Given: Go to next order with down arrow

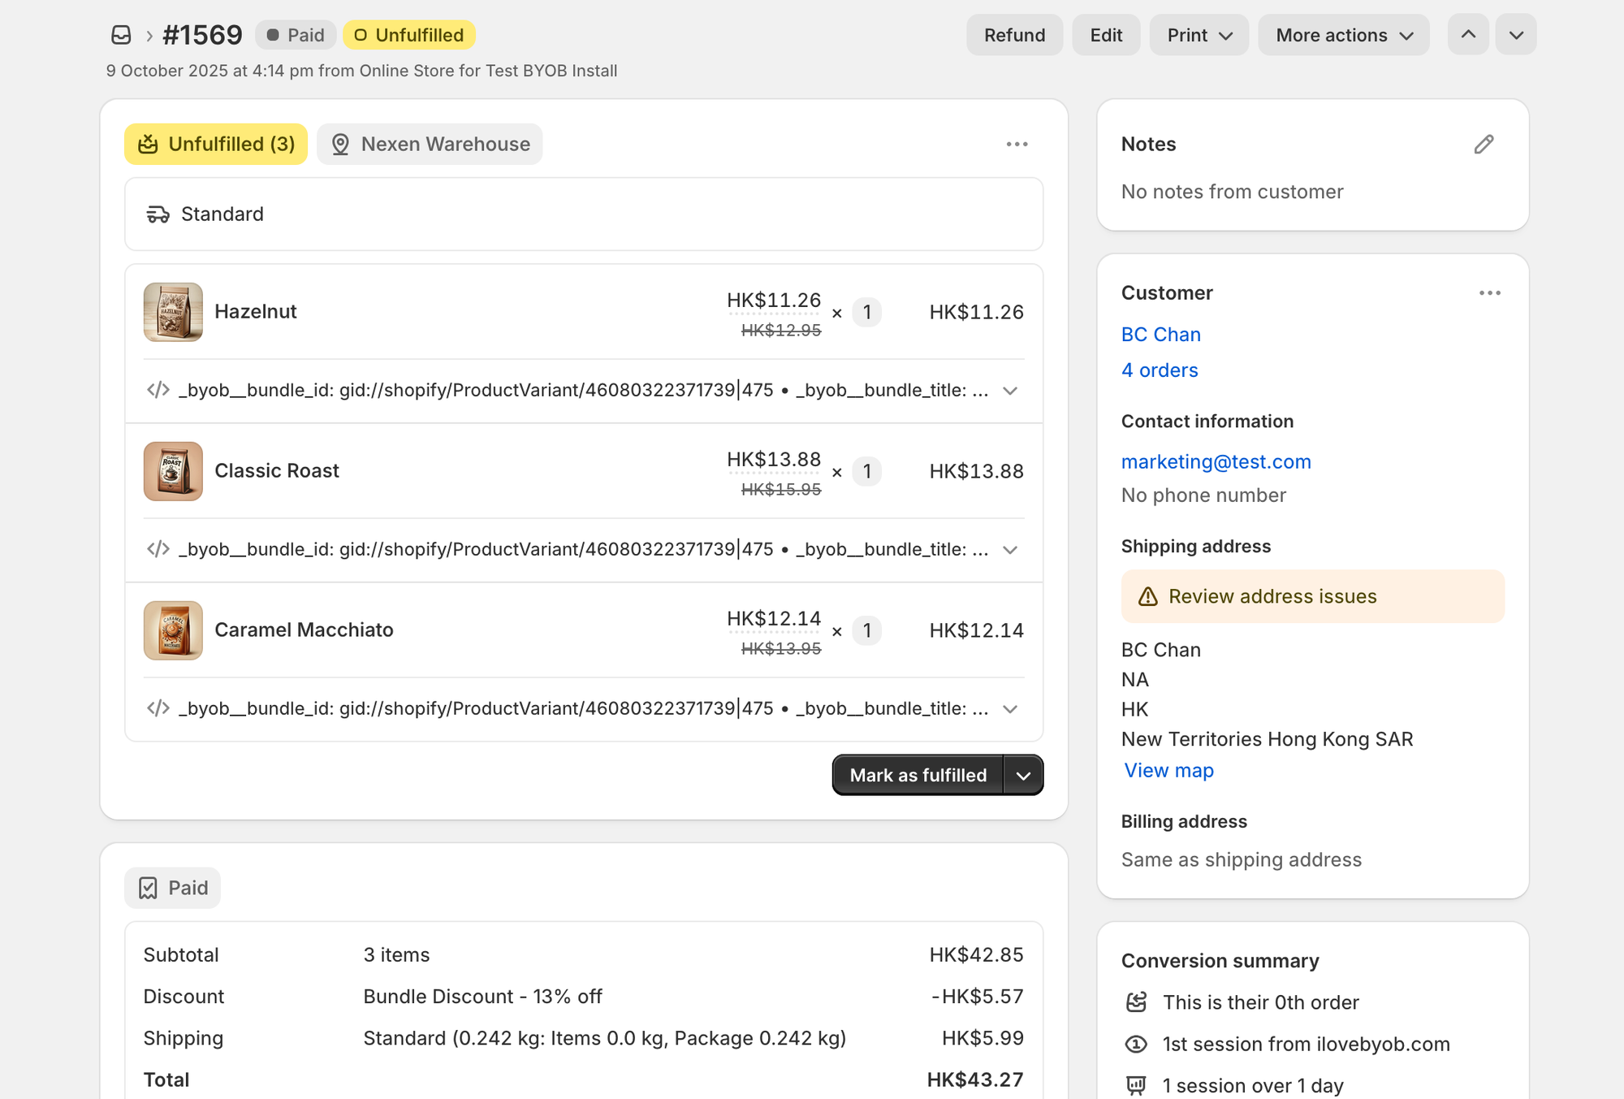Looking at the screenshot, I should pos(1515,35).
